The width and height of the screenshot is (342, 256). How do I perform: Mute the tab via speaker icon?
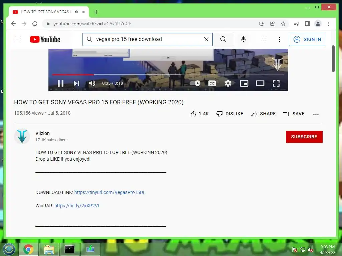[x=76, y=12]
